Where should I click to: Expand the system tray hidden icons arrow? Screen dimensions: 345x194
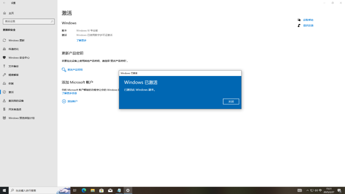pyautogui.click(x=307, y=190)
